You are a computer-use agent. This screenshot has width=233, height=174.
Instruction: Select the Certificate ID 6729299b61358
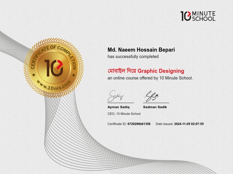coord(139,124)
